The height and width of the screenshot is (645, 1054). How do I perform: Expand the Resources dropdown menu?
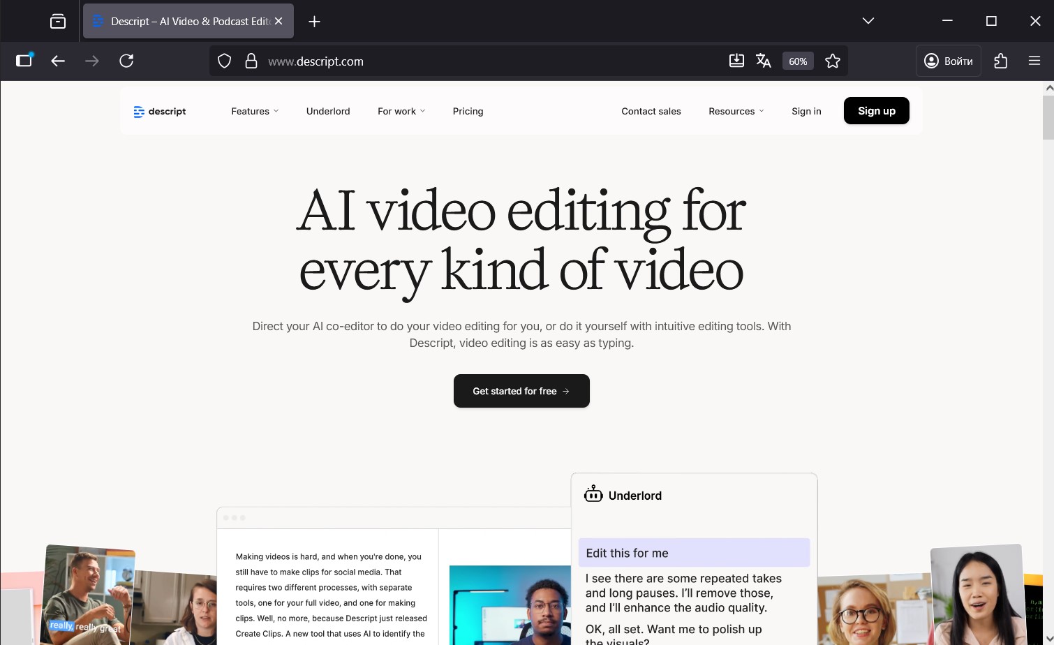point(736,112)
